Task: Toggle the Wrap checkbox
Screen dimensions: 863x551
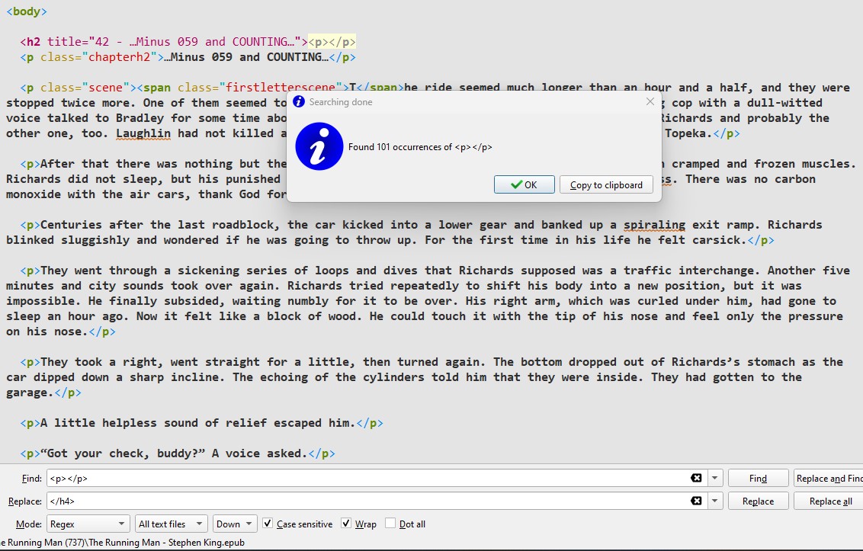Action: [x=345, y=523]
